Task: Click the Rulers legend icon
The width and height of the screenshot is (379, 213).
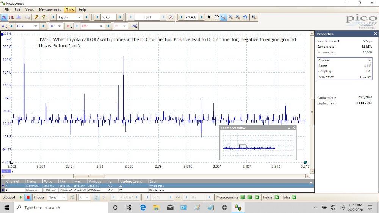Action: tap(277, 197)
